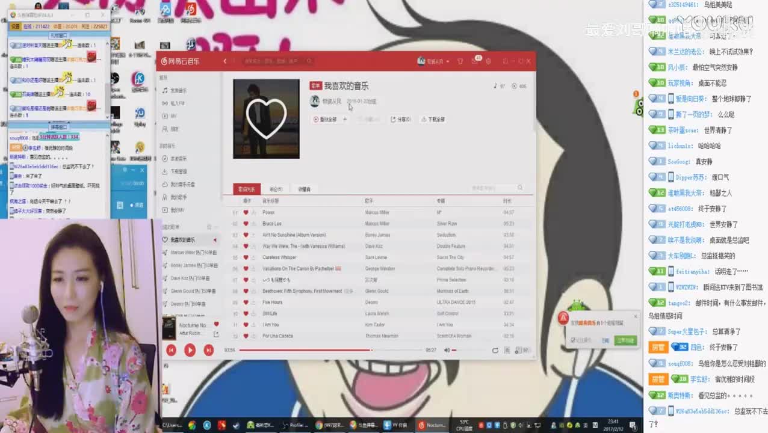
Task: Open album Silver Rain
Action: tap(447, 224)
